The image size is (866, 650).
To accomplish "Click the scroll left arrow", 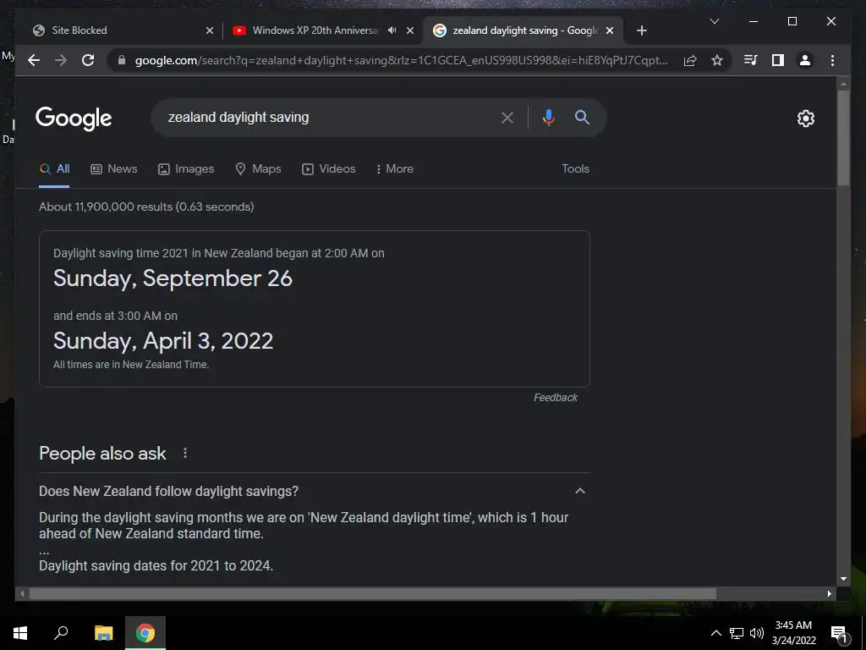I will (x=21, y=593).
